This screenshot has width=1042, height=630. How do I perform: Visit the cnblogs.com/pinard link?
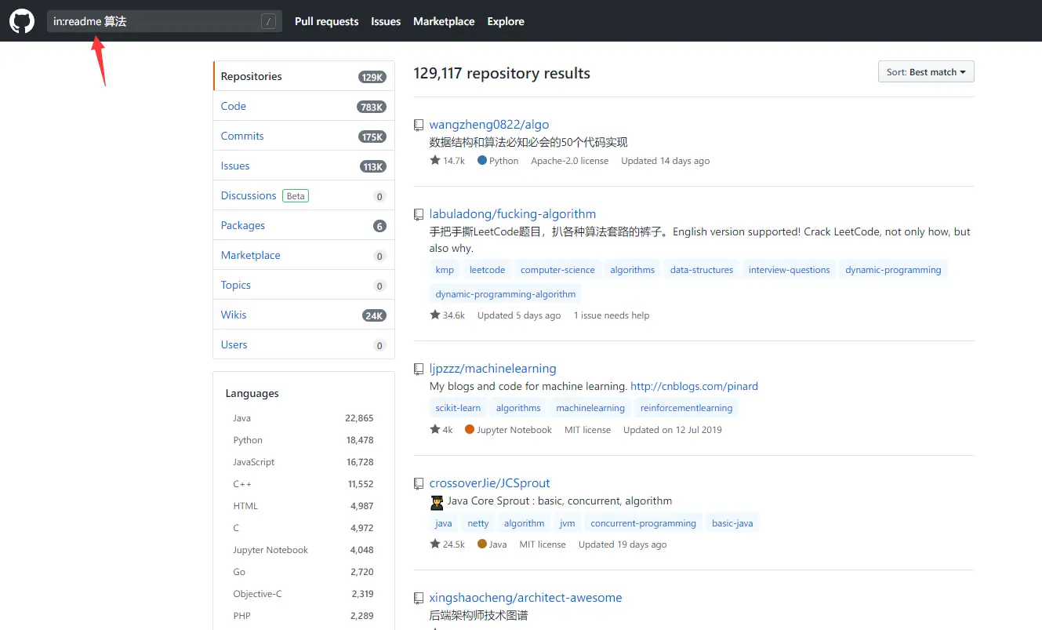click(694, 386)
